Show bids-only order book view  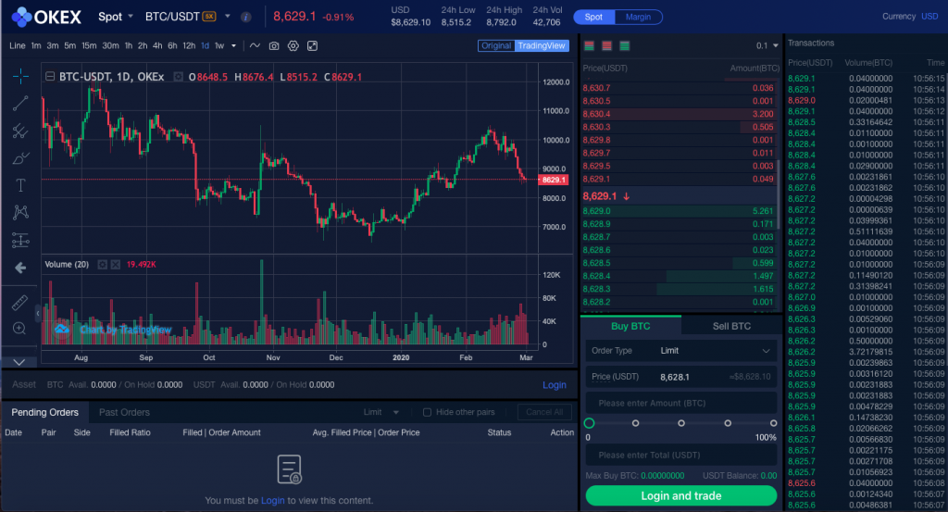click(x=625, y=46)
